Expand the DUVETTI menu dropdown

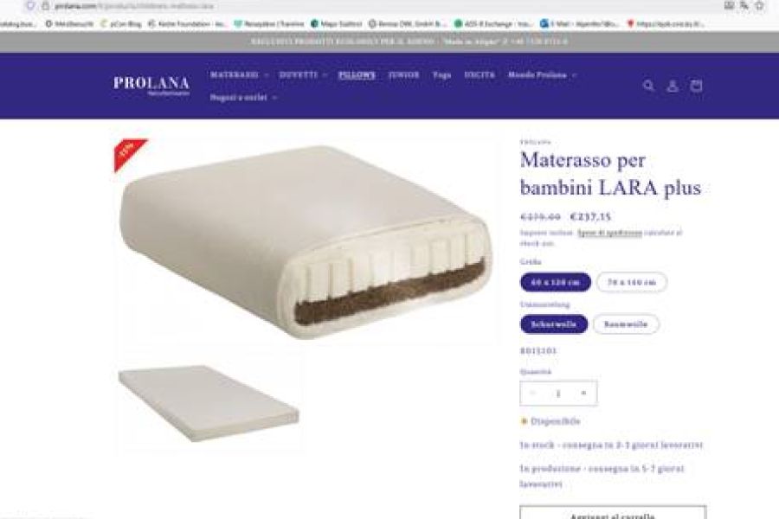[303, 75]
